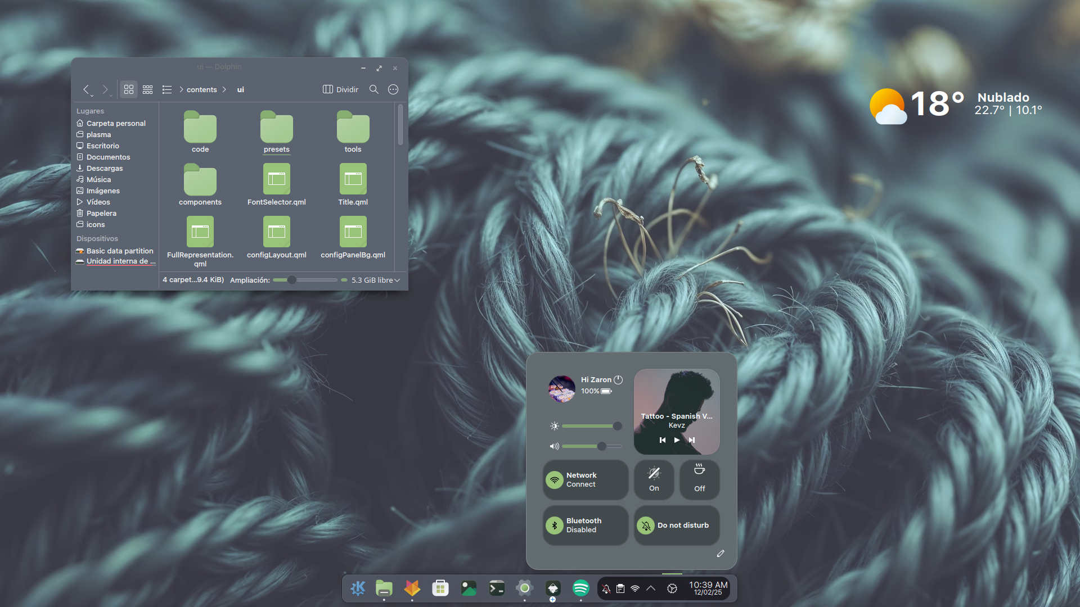
Task: Open Descargas in Places sidebar
Action: (x=115, y=168)
